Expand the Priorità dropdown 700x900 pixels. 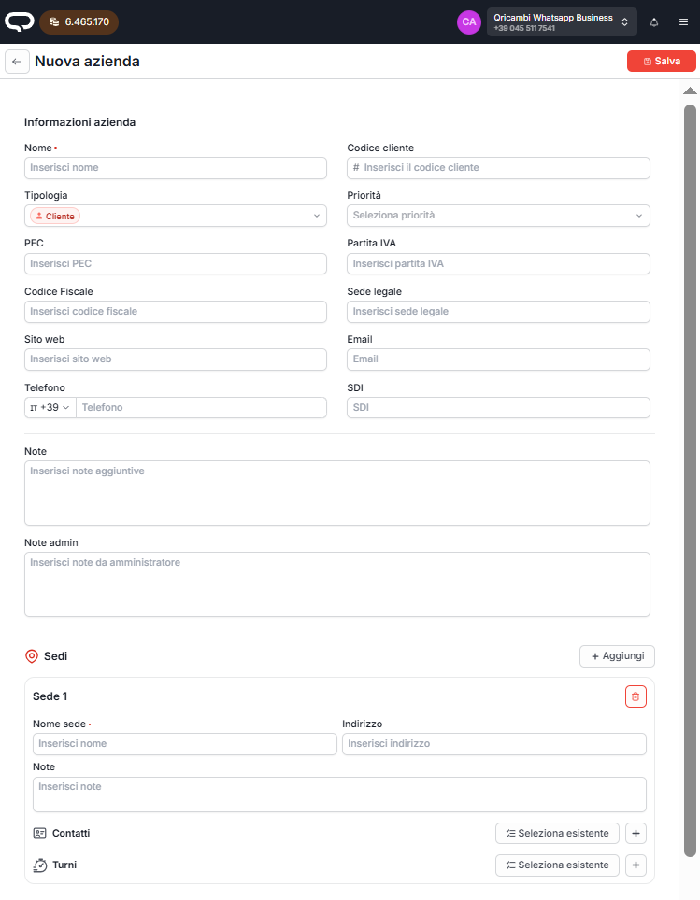coord(498,216)
